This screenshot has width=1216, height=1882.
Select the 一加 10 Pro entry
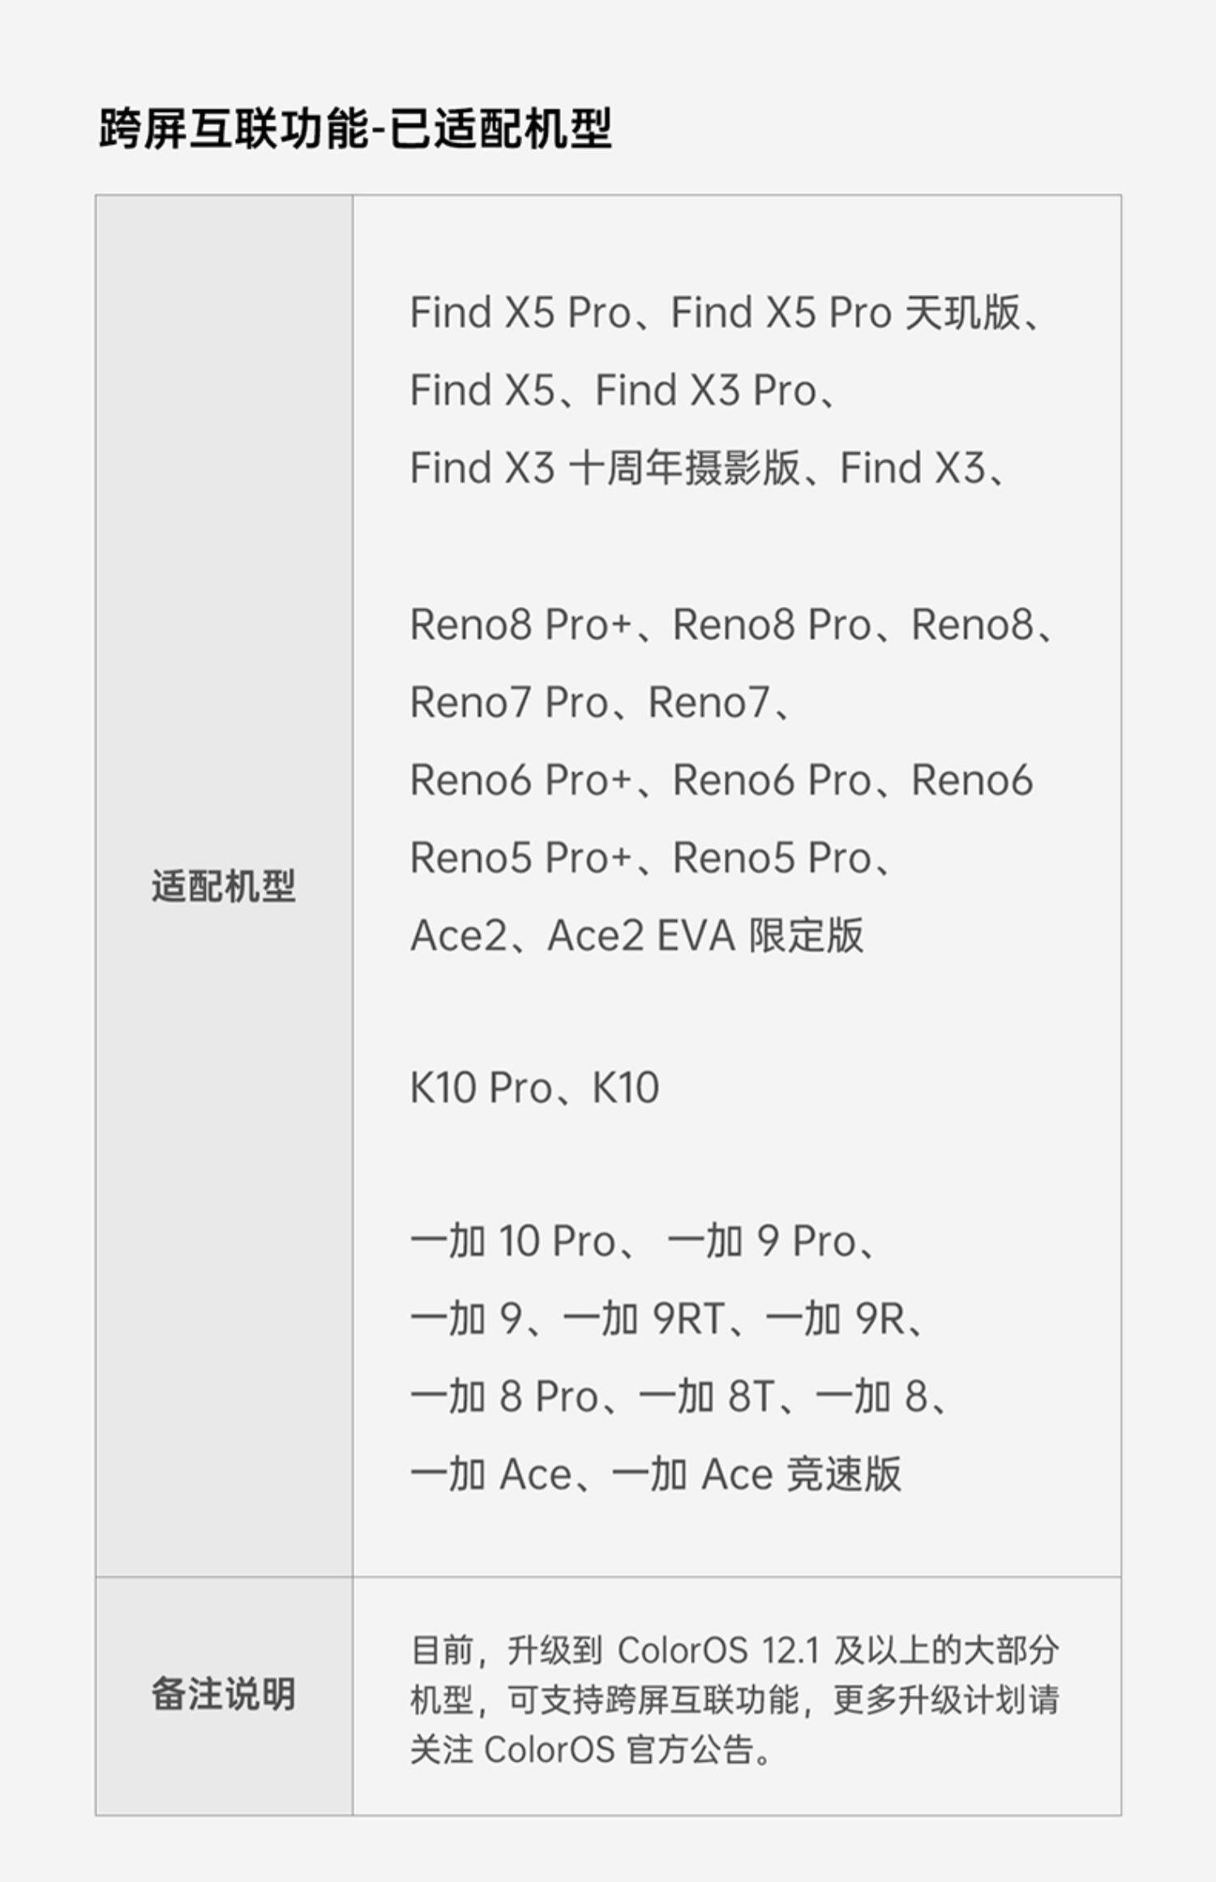pyautogui.click(x=512, y=1242)
